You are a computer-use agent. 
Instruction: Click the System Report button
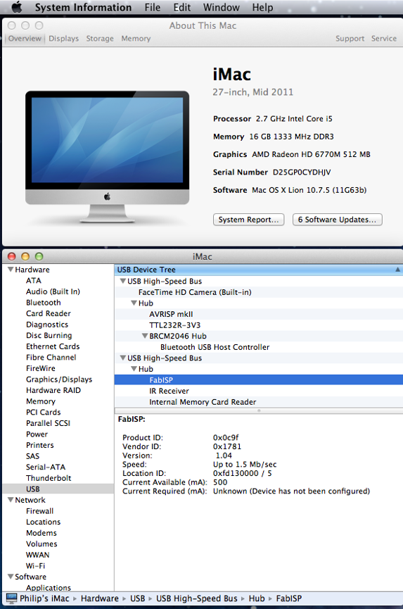[249, 220]
